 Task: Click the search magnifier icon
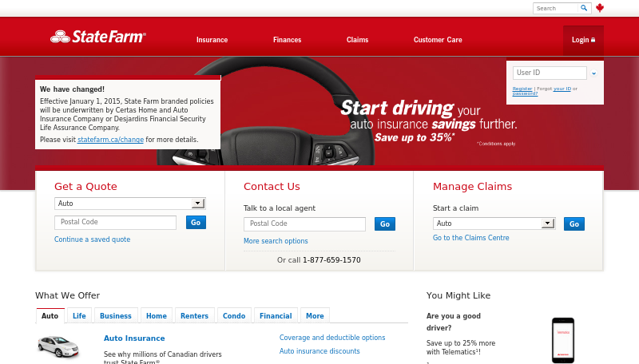[584, 8]
